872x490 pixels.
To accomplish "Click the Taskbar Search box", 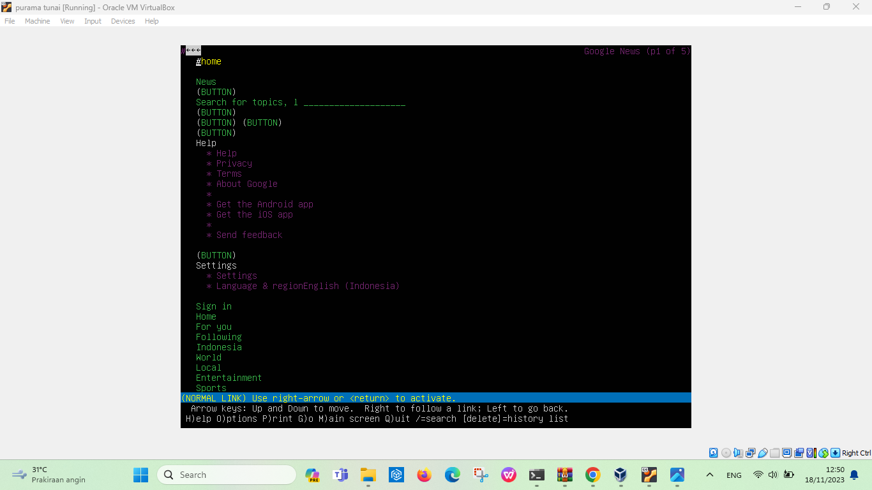I will (x=227, y=475).
